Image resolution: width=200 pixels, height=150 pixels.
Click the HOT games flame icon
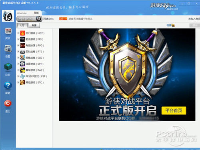coord(22,33)
